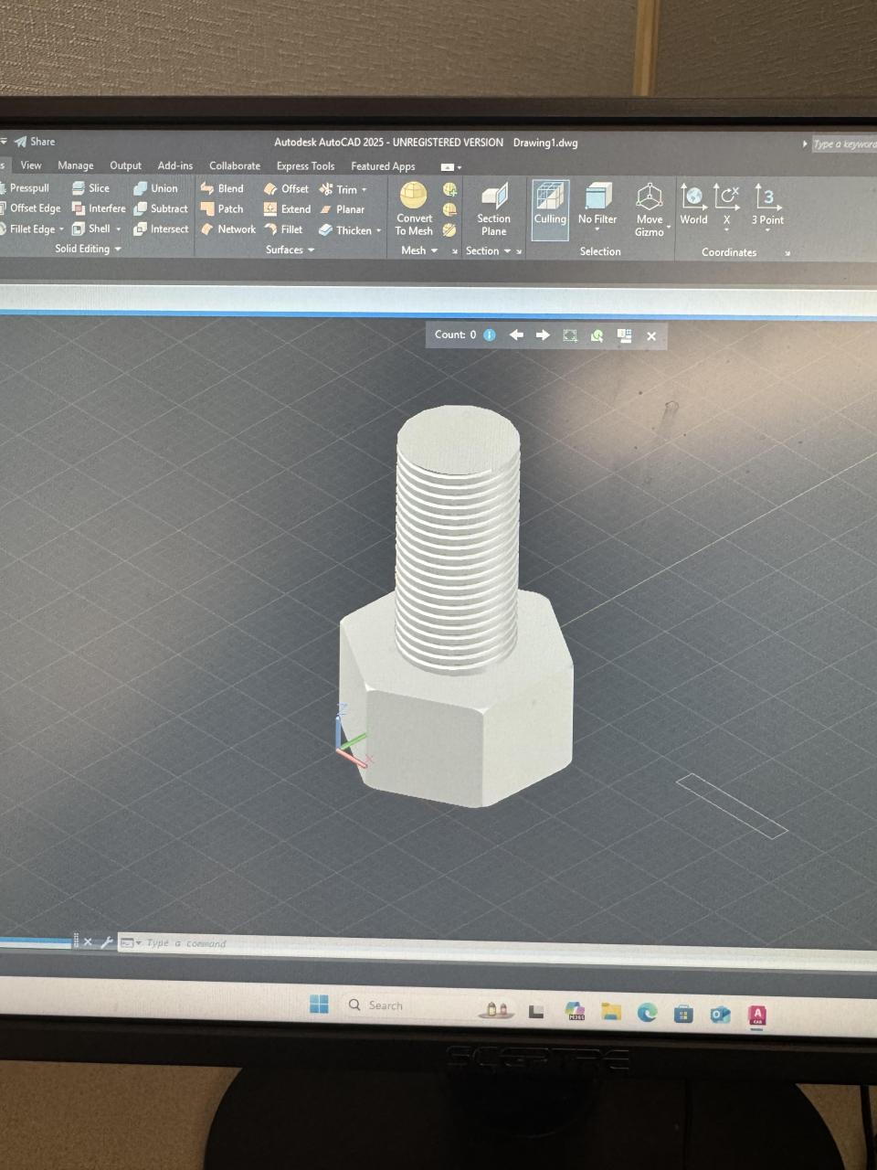This screenshot has width=877, height=1170.
Task: Apply the Union boolean tool
Action: pos(156,188)
